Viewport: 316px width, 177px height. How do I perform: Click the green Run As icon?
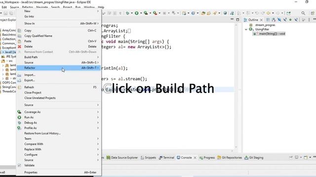click(x=19, y=118)
